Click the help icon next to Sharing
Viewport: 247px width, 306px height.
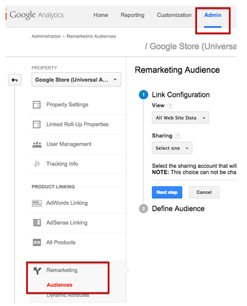tap(177, 136)
